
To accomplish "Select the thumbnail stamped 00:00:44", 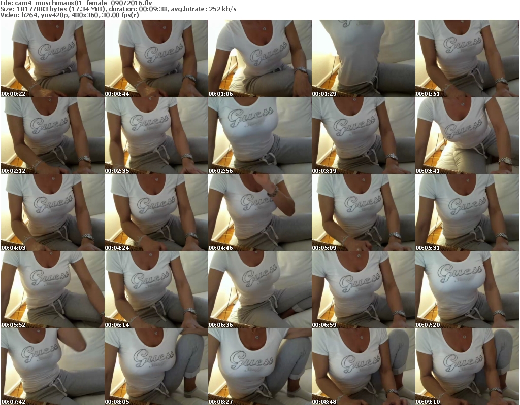I will [156, 58].
